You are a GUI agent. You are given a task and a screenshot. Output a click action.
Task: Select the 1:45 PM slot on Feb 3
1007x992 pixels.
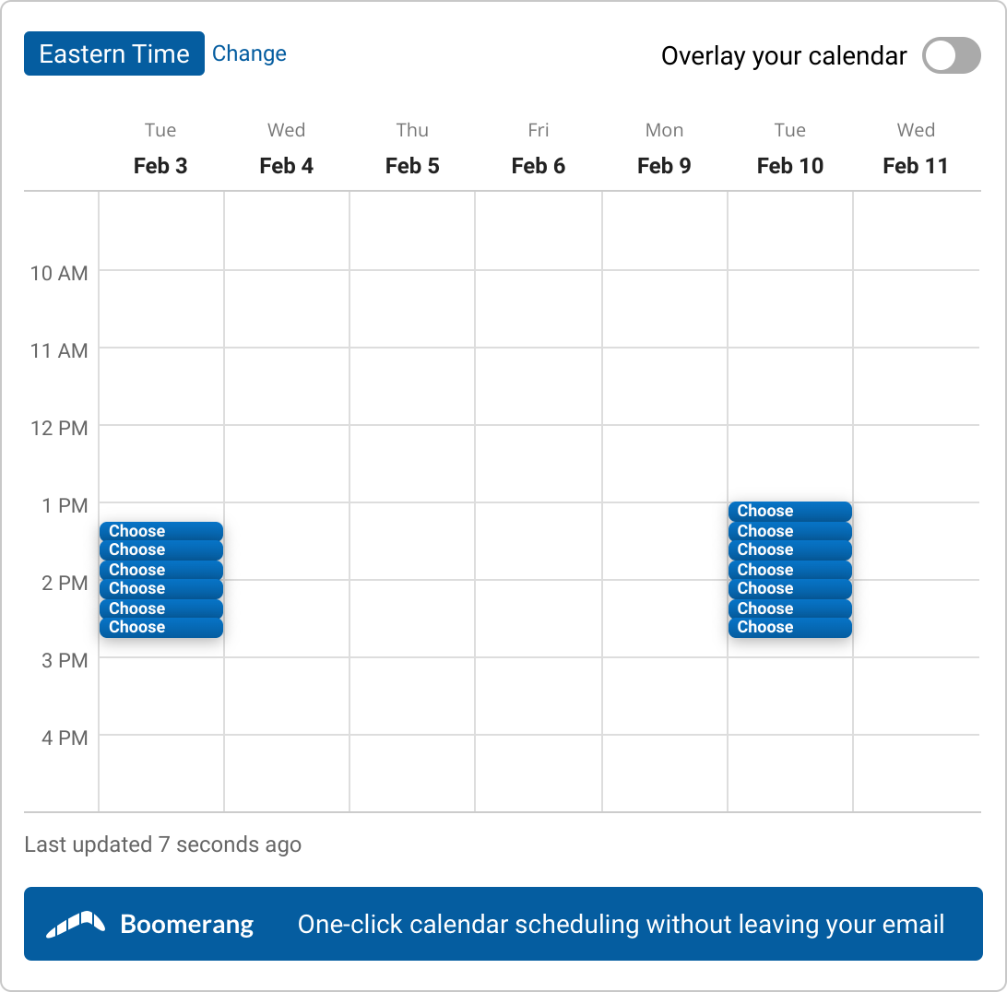161,570
